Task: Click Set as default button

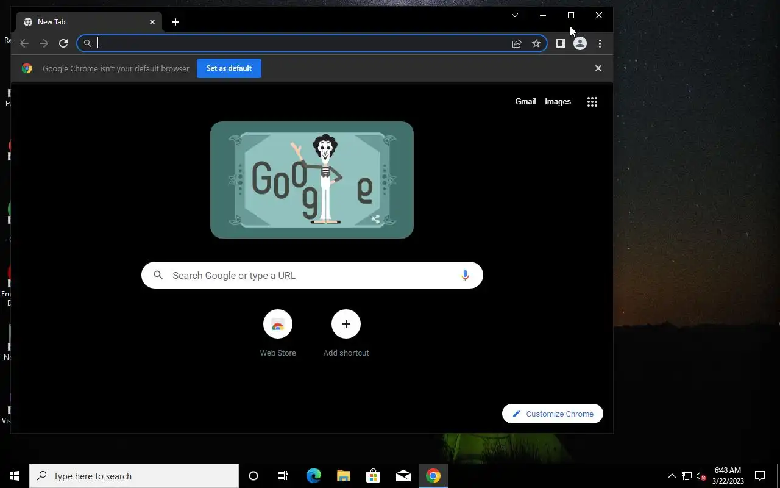Action: [x=229, y=68]
